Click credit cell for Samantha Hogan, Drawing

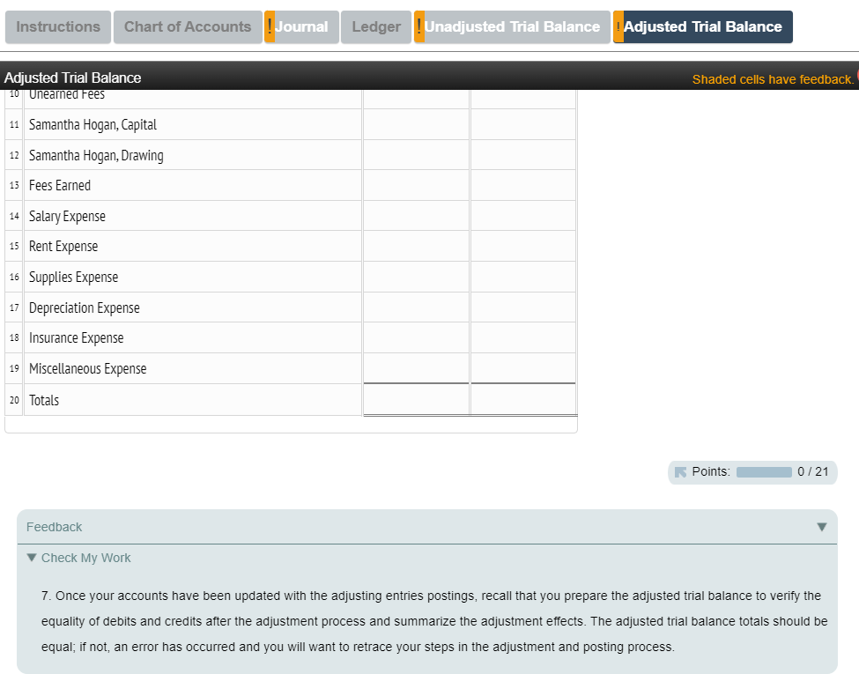[523, 155]
